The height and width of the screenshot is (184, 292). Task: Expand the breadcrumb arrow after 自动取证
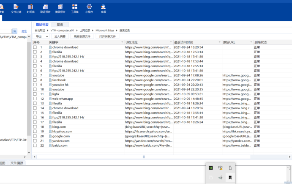click(x=48, y=30)
